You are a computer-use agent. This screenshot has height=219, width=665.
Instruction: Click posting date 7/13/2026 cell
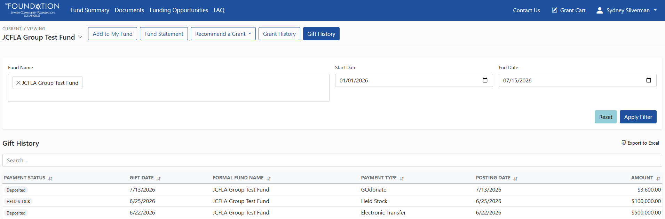click(489, 189)
